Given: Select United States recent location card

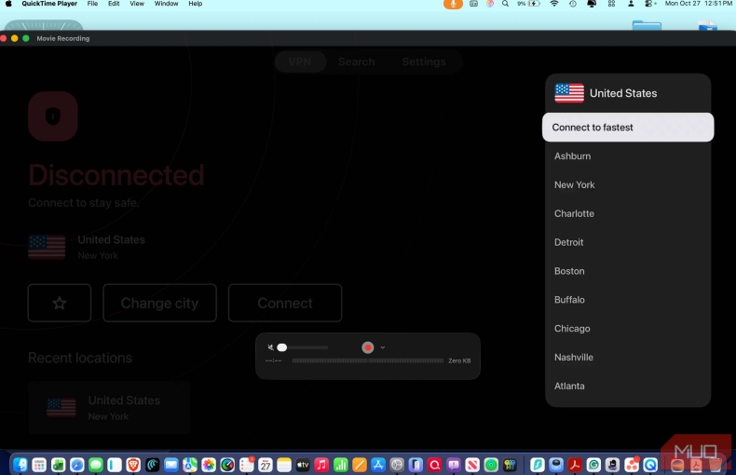Looking at the screenshot, I should point(109,408).
